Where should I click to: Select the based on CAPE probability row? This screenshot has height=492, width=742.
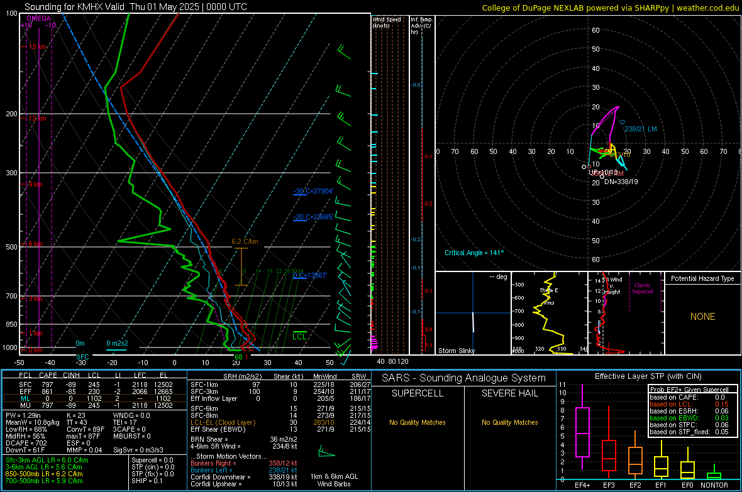[x=689, y=397]
